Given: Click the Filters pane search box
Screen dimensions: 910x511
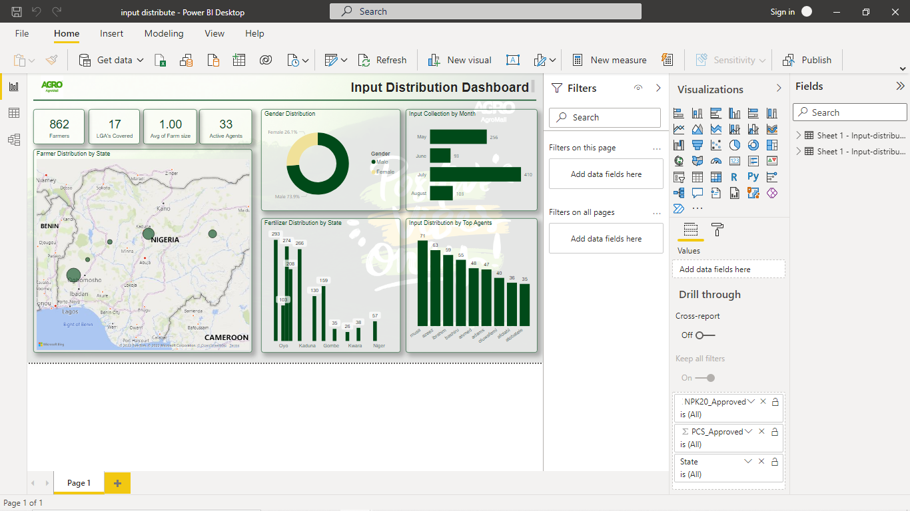Looking at the screenshot, I should click(604, 117).
